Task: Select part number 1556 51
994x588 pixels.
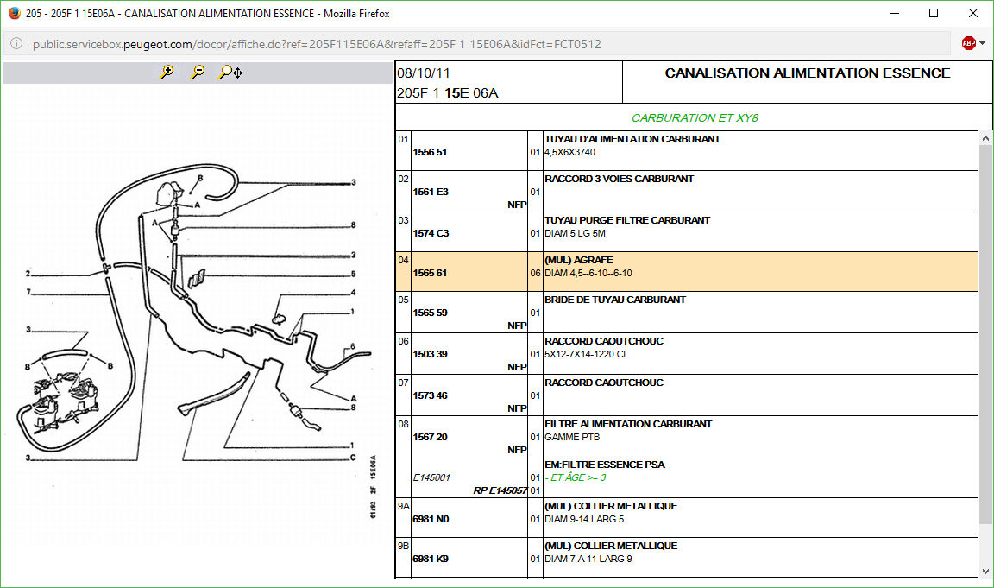Action: pos(431,152)
